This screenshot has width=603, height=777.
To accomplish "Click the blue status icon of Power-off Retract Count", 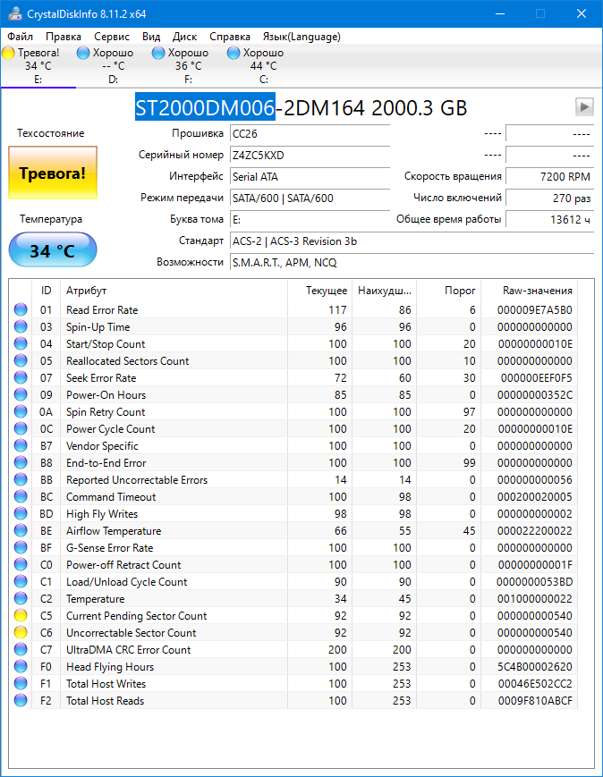I will pyautogui.click(x=21, y=564).
